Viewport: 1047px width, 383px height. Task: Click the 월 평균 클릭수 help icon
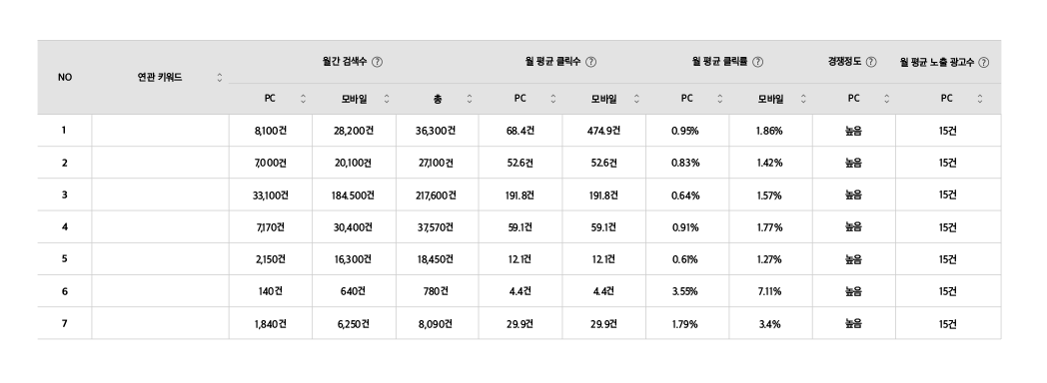[590, 62]
